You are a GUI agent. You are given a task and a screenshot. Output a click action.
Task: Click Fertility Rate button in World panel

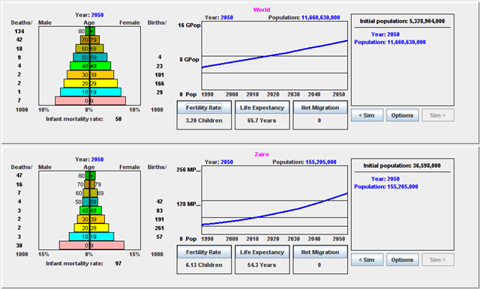pos(204,108)
